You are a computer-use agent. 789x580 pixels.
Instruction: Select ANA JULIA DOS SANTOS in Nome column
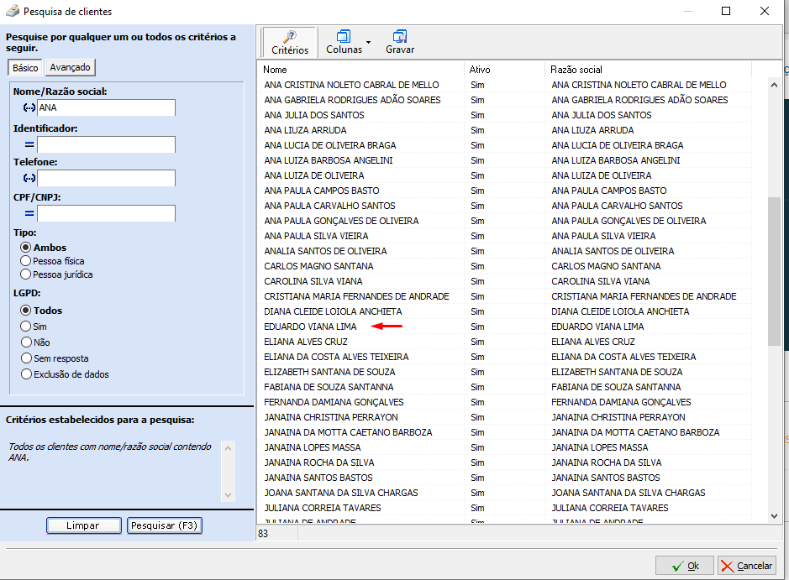pos(314,115)
